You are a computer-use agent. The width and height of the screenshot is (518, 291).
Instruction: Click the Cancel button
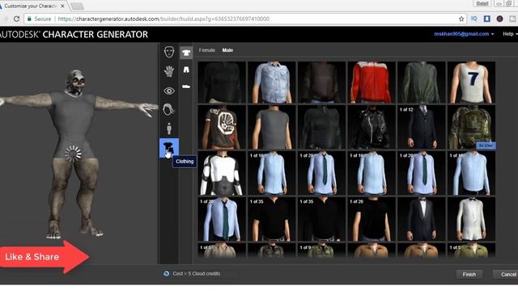click(x=508, y=274)
